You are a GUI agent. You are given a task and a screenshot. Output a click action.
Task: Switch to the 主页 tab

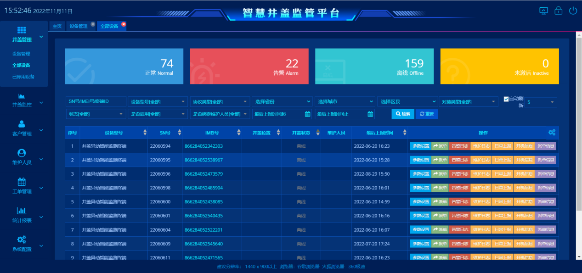pyautogui.click(x=57, y=26)
